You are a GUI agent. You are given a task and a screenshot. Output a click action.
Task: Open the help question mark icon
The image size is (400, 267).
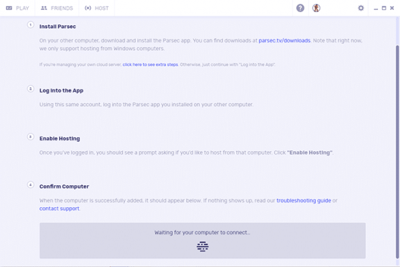point(300,8)
